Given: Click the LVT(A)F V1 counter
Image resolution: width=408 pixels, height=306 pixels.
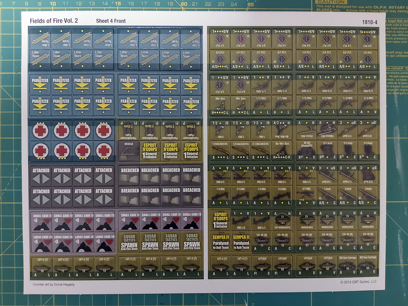Looking at the screenshot, I should [x=262, y=267].
